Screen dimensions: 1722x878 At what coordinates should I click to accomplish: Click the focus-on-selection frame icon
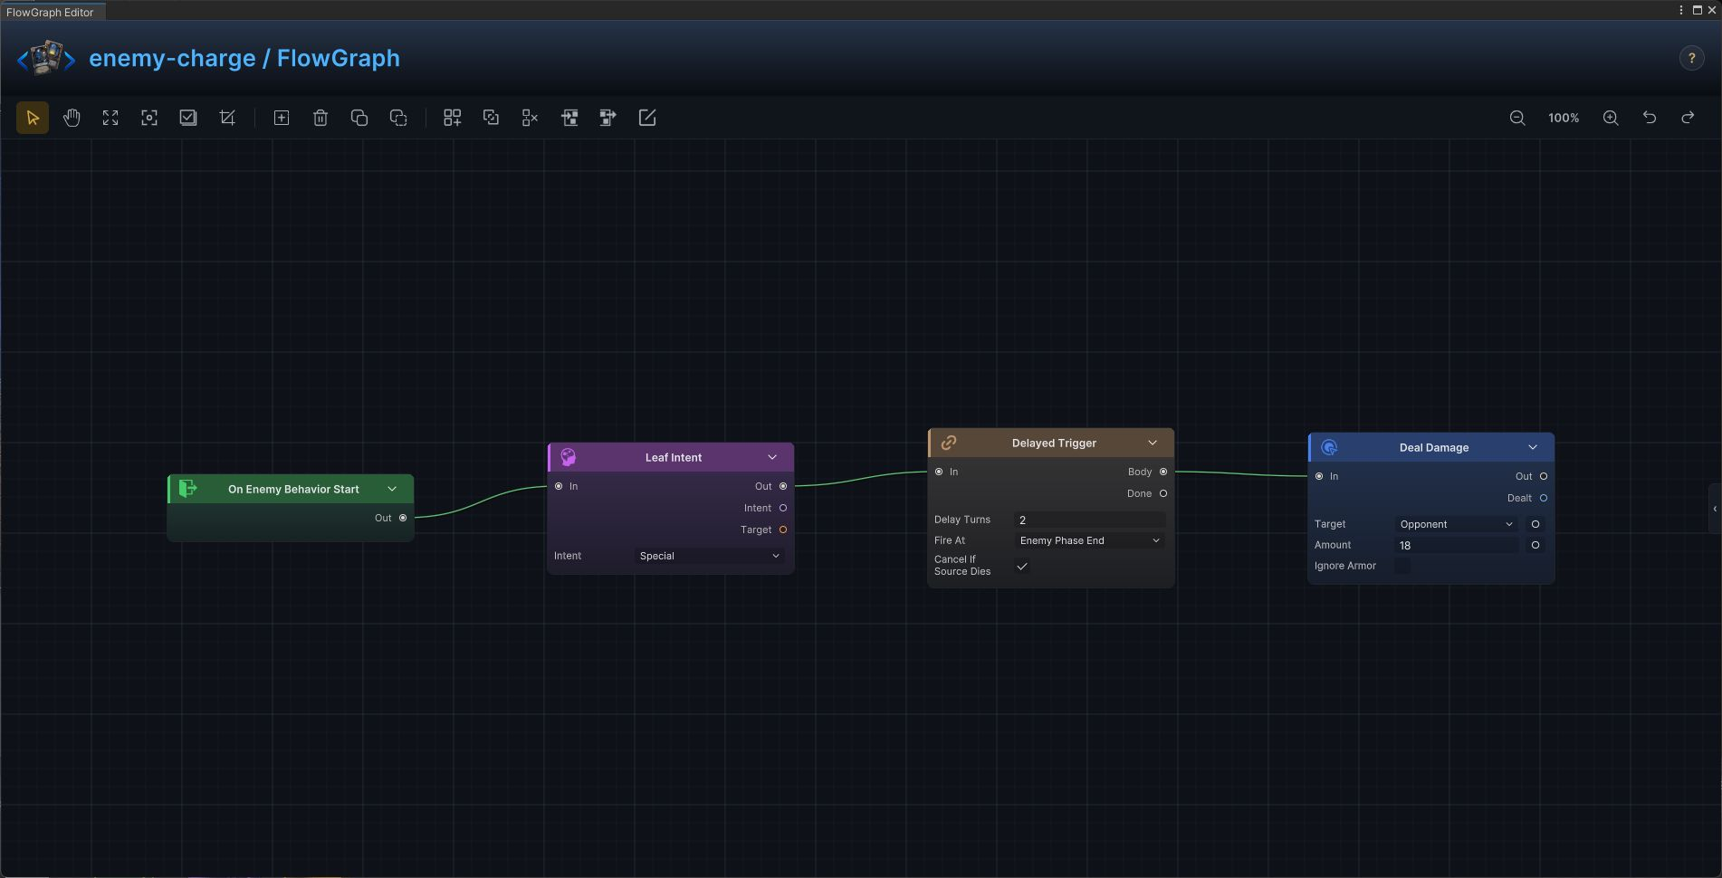pos(149,118)
